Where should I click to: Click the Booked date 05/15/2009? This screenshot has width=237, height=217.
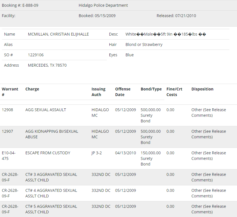105,16
